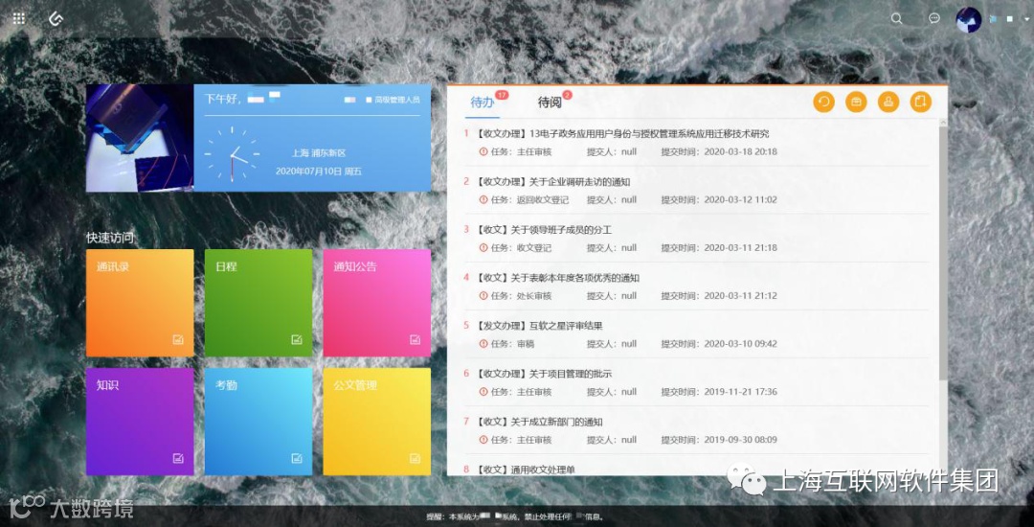Click the 局级管理人员 role label
1034x527 pixels.
coord(397,101)
